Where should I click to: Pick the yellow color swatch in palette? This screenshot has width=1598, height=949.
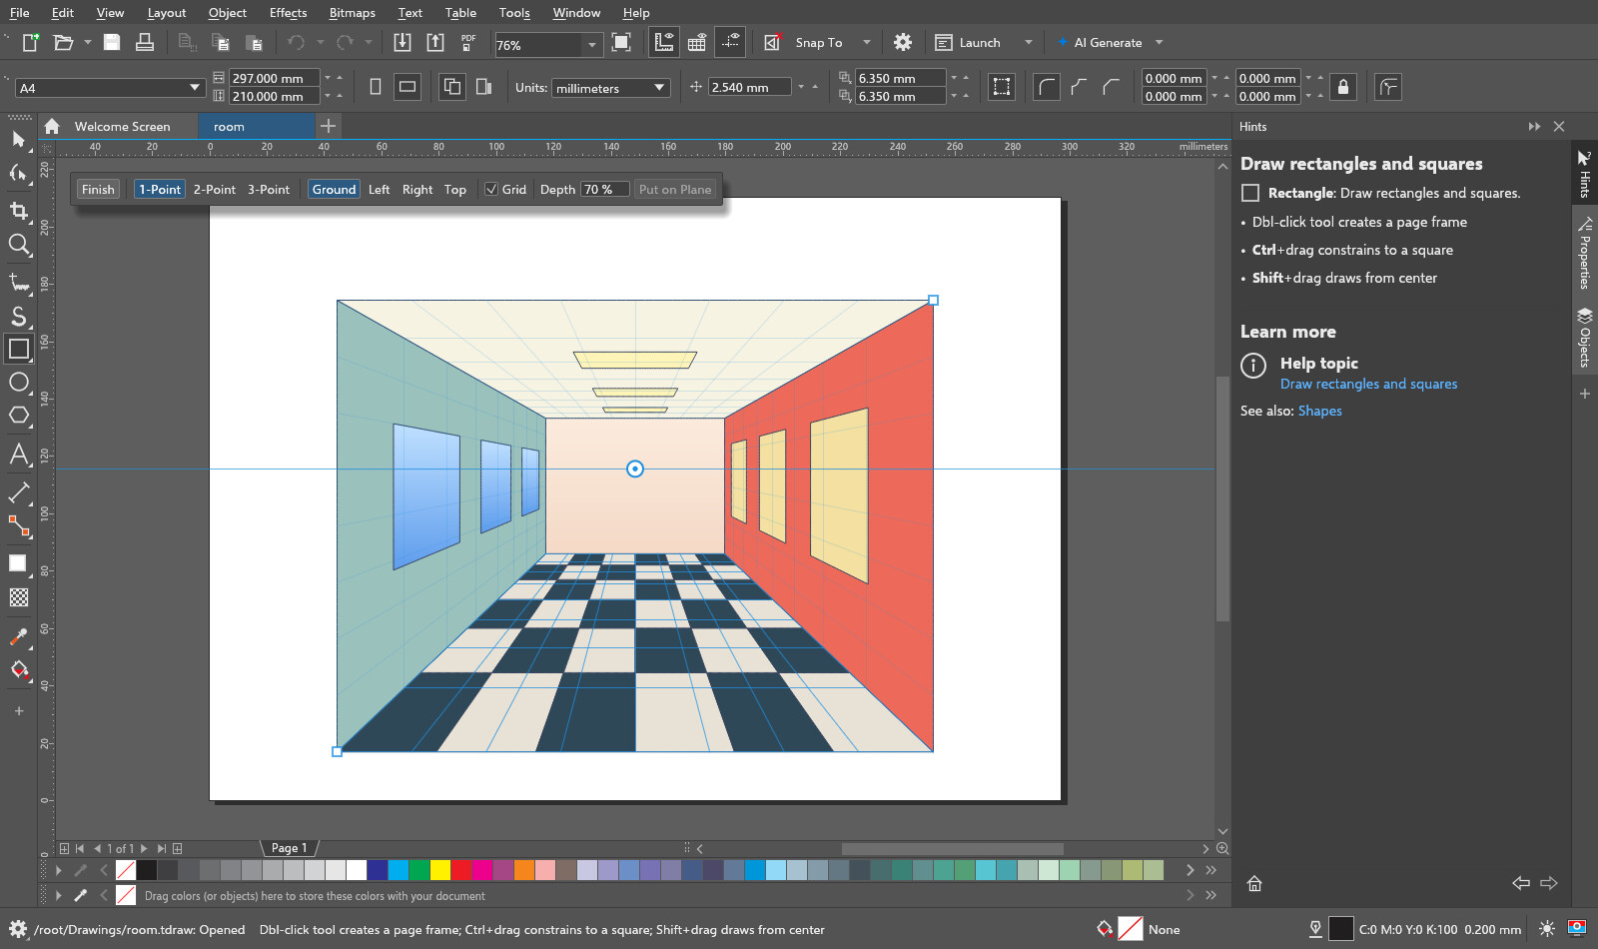440,870
